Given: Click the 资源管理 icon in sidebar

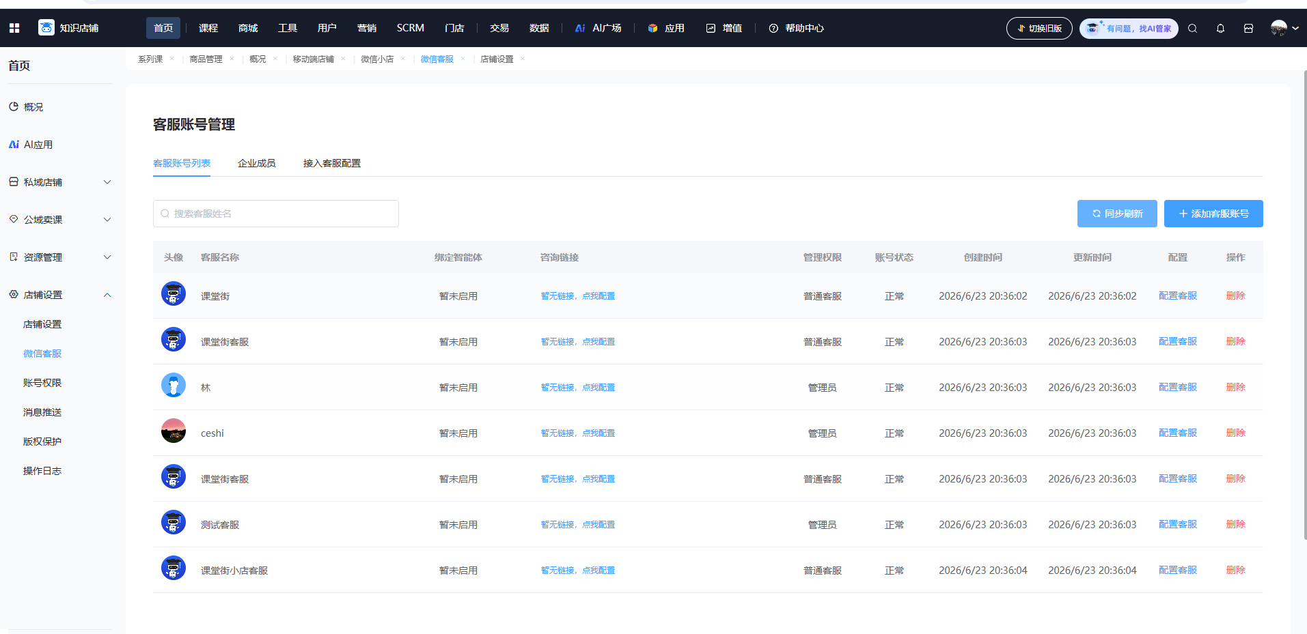Looking at the screenshot, I should coord(14,257).
